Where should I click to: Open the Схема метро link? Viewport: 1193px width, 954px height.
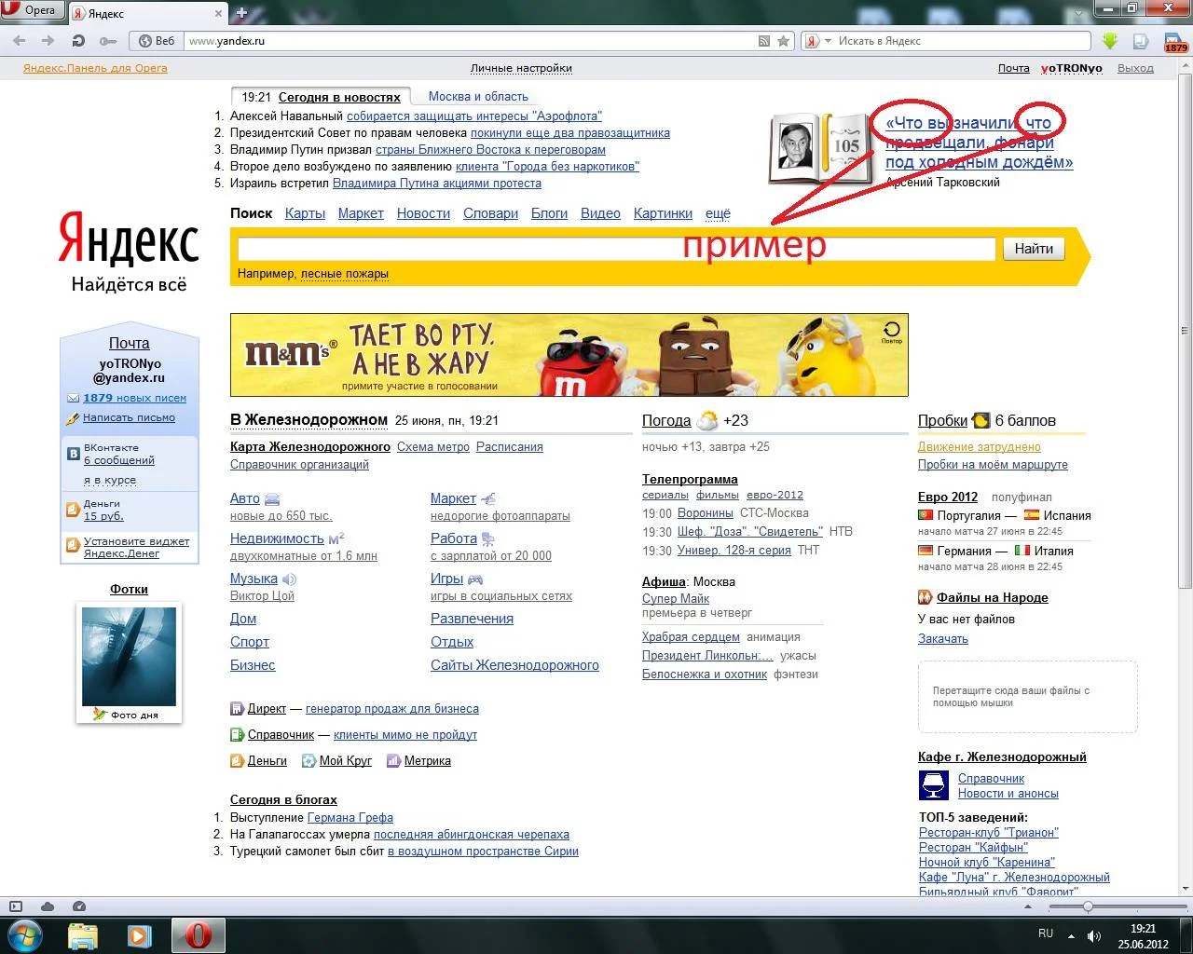tap(433, 447)
